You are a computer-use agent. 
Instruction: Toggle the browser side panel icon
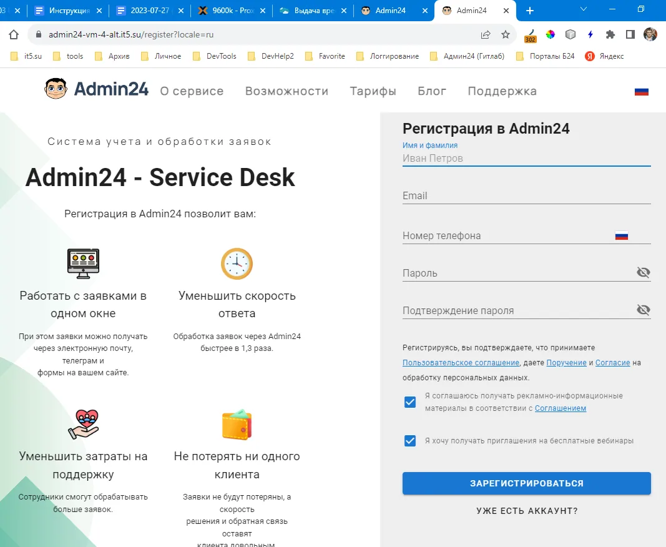tap(630, 34)
